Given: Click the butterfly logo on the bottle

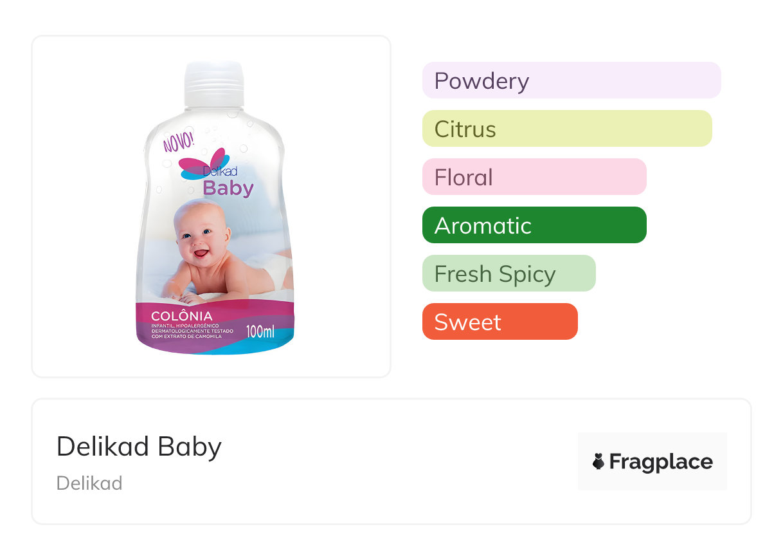Looking at the screenshot, I should (x=204, y=162).
